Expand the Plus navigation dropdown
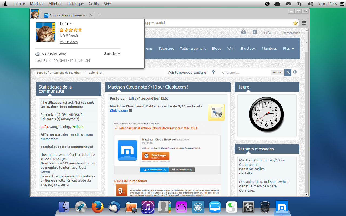This screenshot has height=216, width=346. [x=288, y=49]
